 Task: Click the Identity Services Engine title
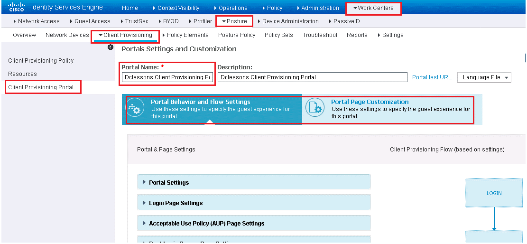point(67,8)
